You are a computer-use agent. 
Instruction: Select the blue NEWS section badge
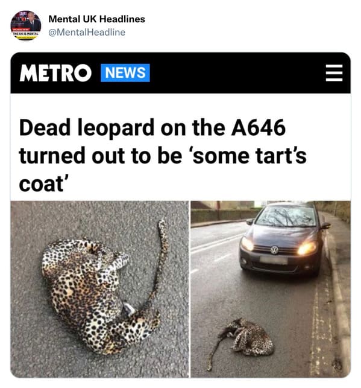click(125, 73)
